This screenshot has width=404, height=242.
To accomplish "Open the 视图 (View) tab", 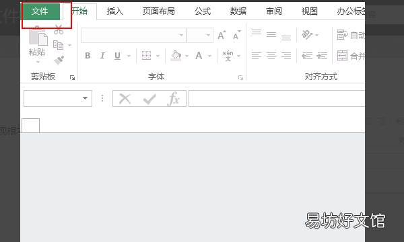I will coord(310,11).
